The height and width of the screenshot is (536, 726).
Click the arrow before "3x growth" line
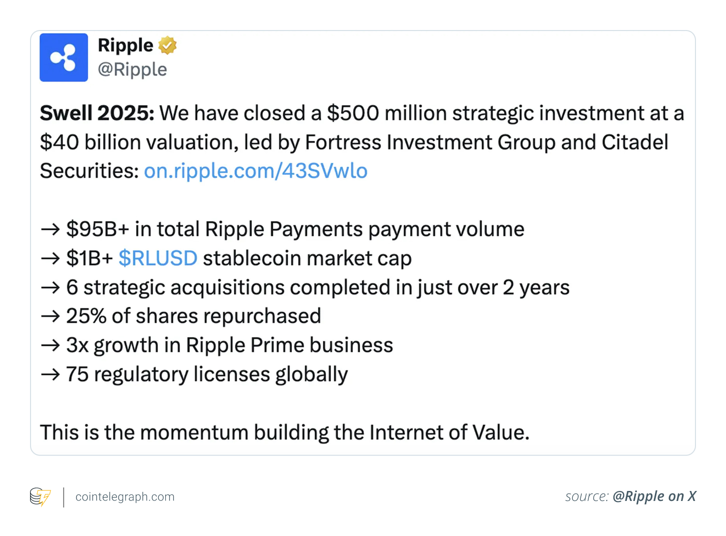tap(50, 345)
